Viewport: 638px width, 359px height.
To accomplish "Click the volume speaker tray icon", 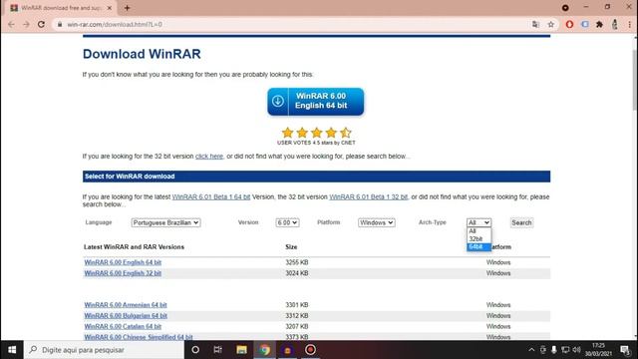I will point(576,350).
